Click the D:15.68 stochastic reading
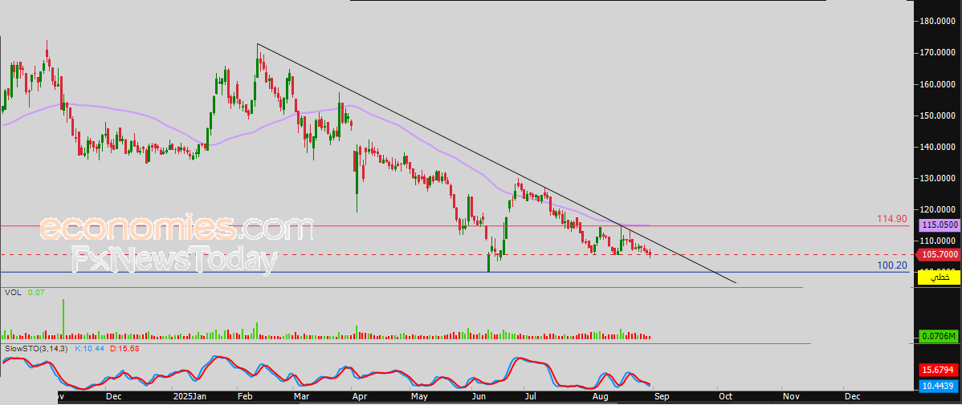The image size is (962, 405). pyautogui.click(x=125, y=349)
